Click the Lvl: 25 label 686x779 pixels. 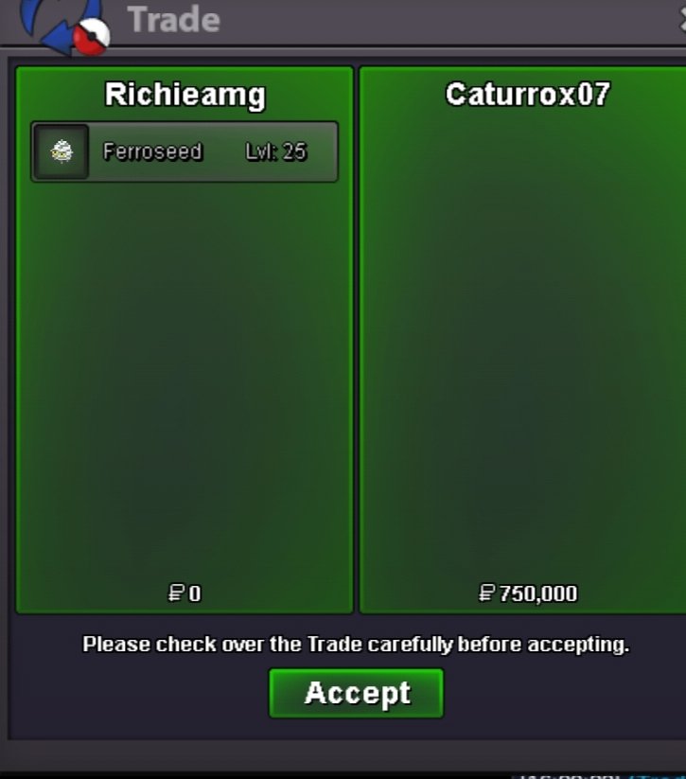[x=276, y=151]
